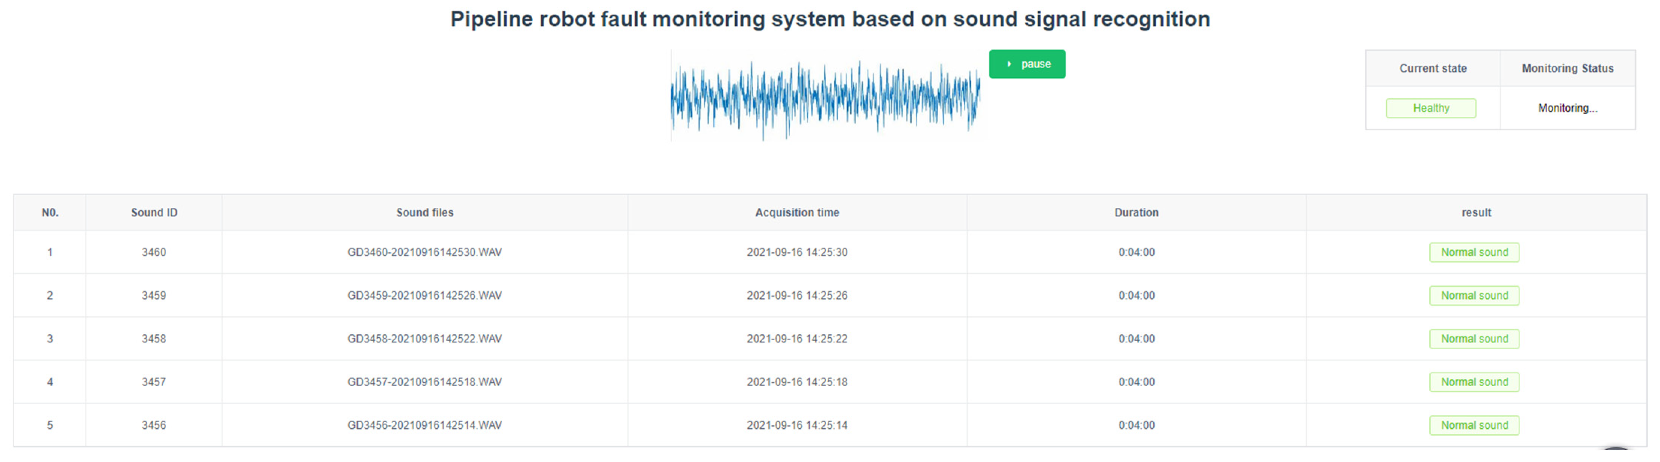Select file GD3460-20210916142530.WAV
Image resolution: width=1660 pixels, height=462 pixels.
[424, 252]
